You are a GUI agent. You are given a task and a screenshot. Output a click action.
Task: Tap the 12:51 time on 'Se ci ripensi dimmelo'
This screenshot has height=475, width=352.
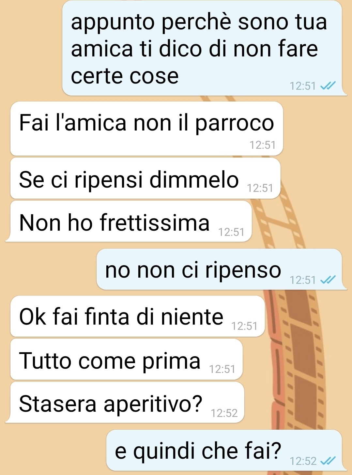coord(260,188)
